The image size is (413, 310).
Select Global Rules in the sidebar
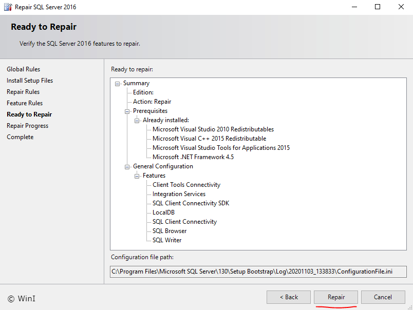[23, 69]
